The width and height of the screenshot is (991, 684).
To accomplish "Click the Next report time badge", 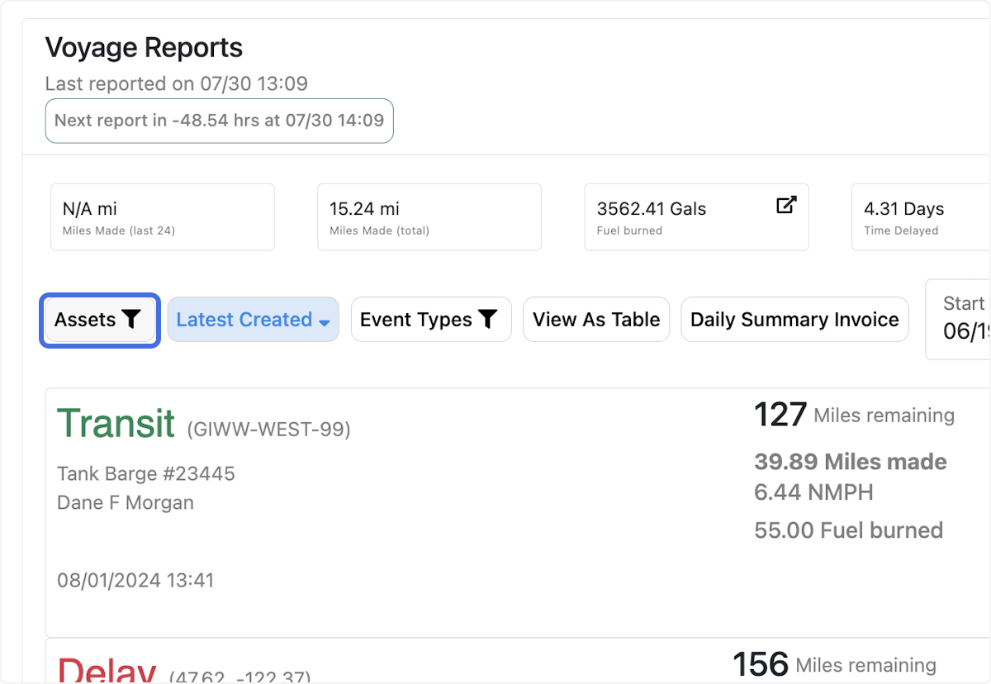I will point(219,121).
